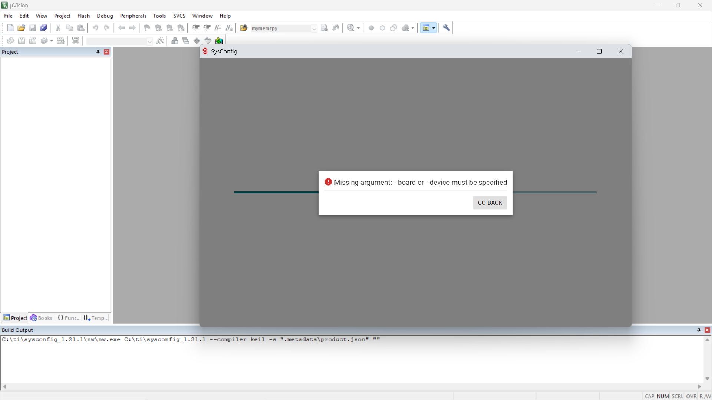Close the Project panel
Screen dimensions: 712x400
pyautogui.click(x=106, y=52)
